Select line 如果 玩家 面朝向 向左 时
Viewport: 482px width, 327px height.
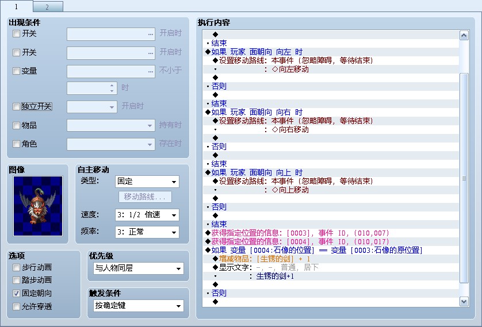pyautogui.click(x=331, y=52)
